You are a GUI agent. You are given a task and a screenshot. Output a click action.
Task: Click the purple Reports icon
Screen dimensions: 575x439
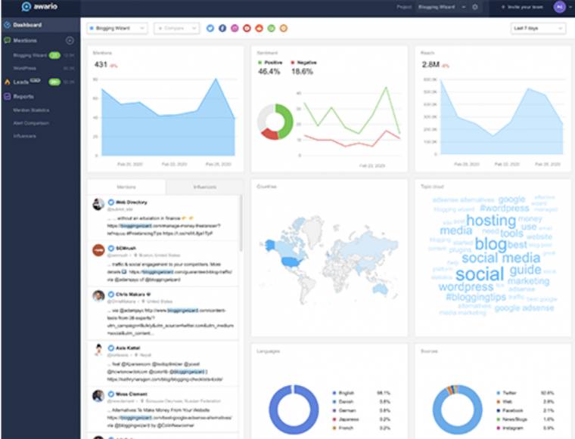8,97
